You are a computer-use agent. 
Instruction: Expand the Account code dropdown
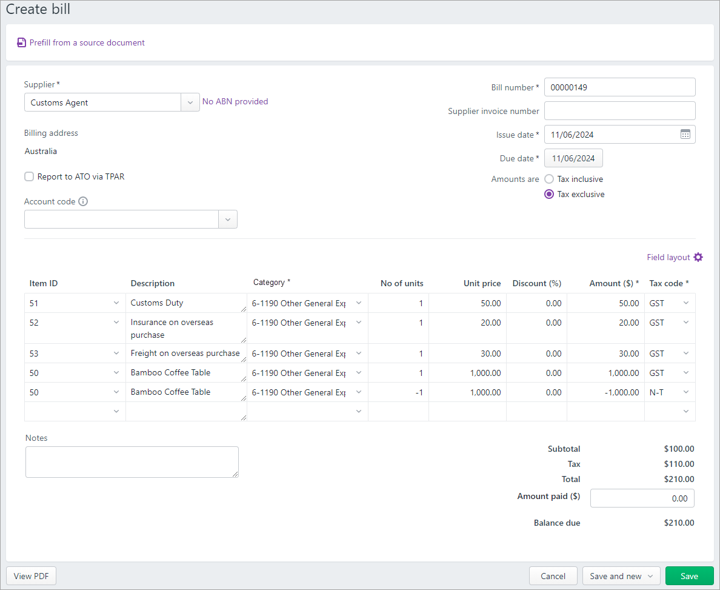point(228,219)
